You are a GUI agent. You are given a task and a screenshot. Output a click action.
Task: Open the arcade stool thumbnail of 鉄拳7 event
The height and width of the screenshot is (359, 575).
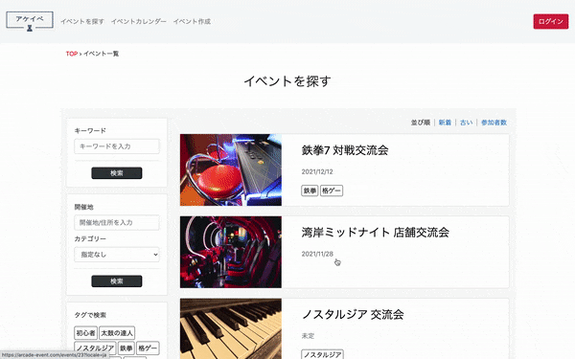(x=231, y=170)
